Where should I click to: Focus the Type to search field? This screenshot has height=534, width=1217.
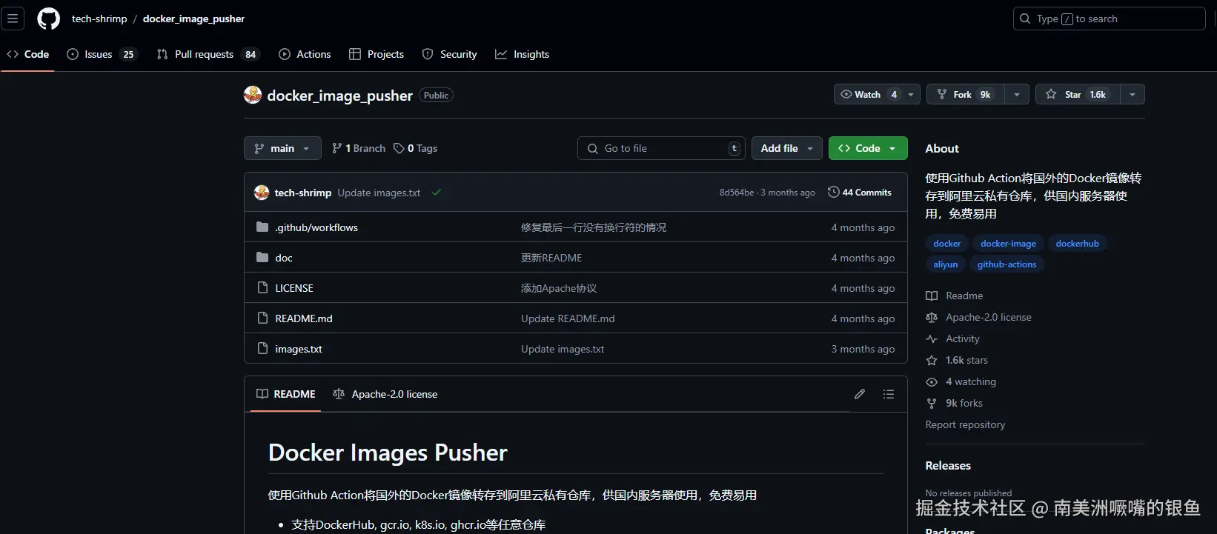click(x=1109, y=19)
